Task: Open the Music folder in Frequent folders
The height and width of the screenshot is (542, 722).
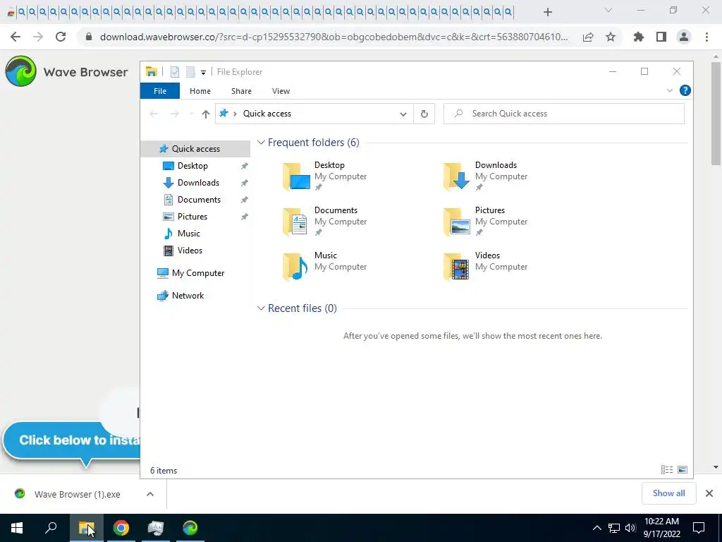Action: click(x=324, y=266)
